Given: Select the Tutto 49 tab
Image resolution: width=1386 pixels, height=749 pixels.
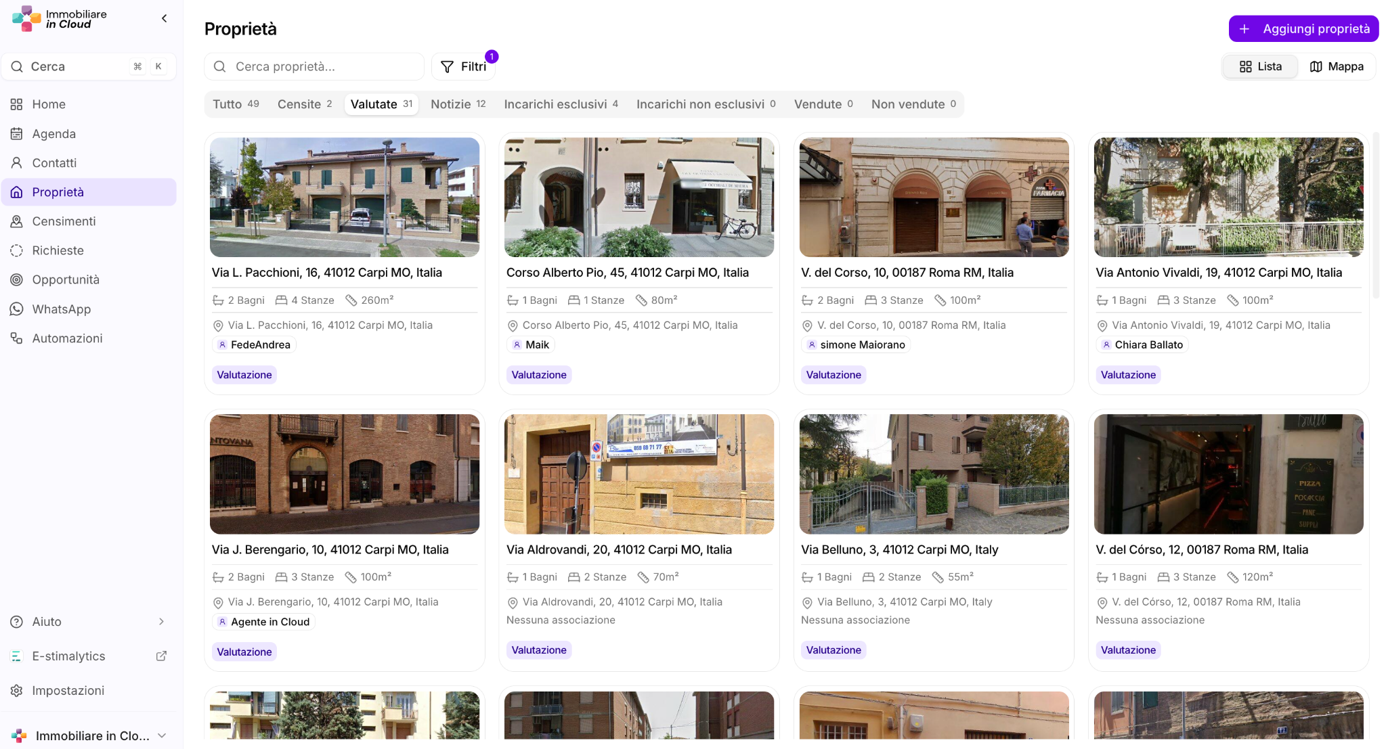Looking at the screenshot, I should [x=236, y=104].
